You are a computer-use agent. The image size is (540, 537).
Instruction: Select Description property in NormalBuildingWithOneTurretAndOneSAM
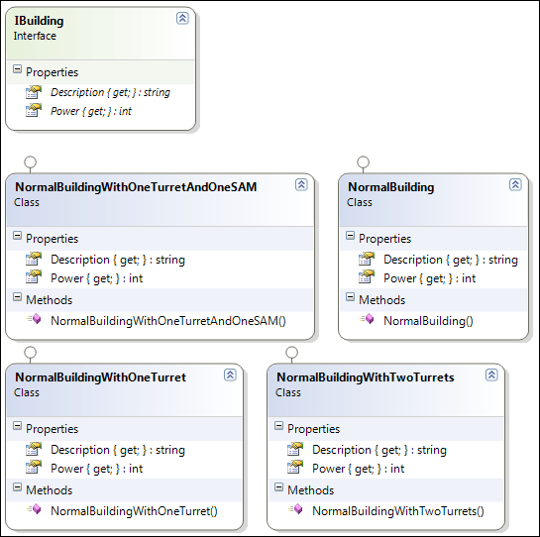point(118,260)
